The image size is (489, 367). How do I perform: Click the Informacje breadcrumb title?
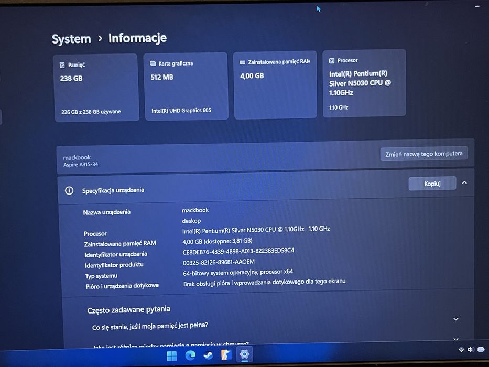137,38
